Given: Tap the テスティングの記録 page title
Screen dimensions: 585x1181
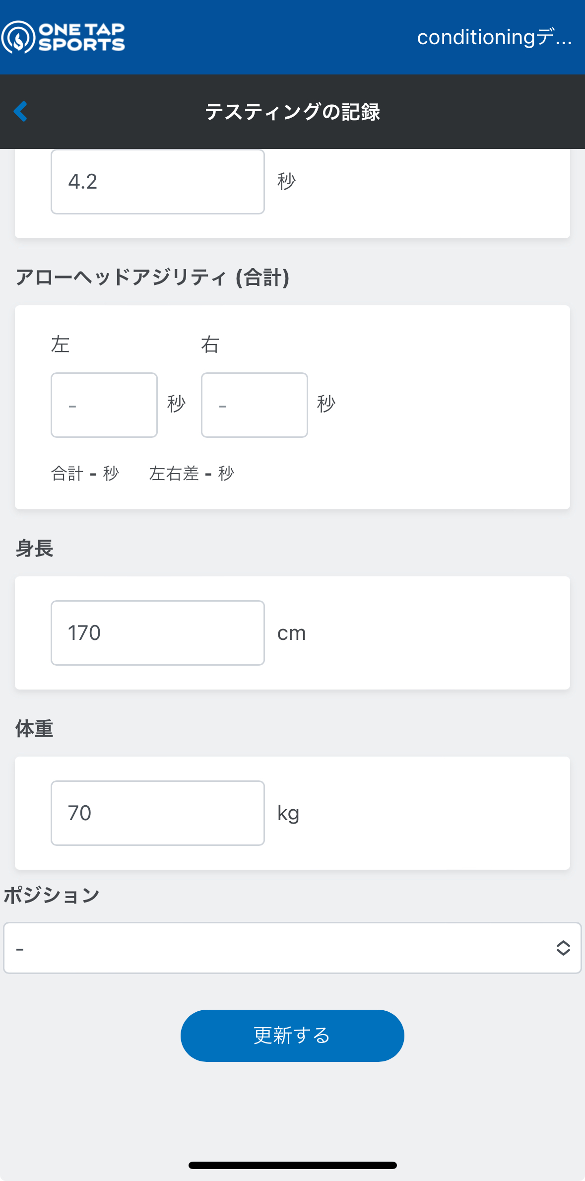Looking at the screenshot, I should pos(293,112).
